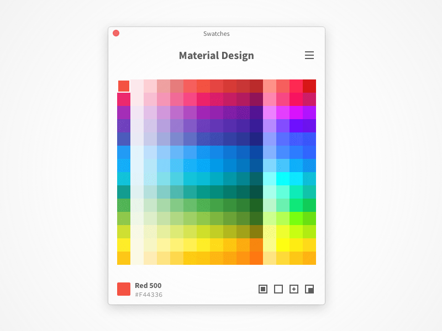The height and width of the screenshot is (331, 442).
Task: Select the Purple 300 swatch
Action: click(x=177, y=113)
